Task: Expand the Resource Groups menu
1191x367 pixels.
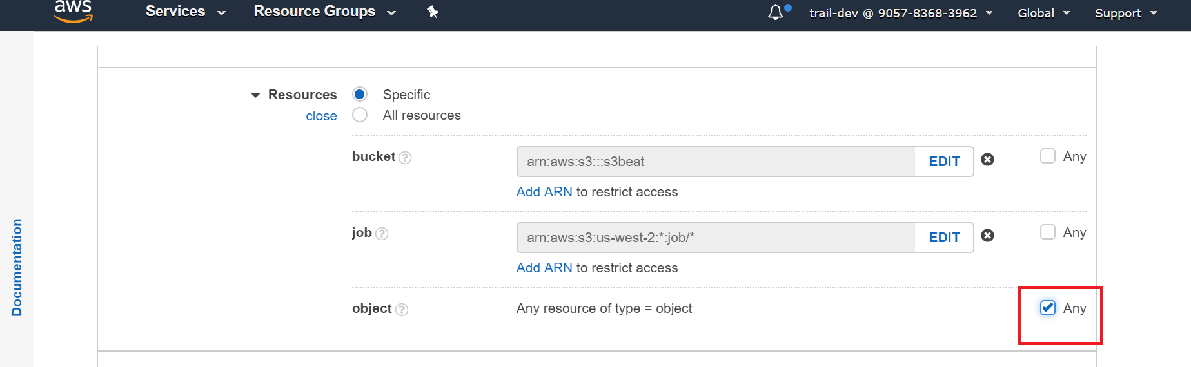Action: [324, 12]
